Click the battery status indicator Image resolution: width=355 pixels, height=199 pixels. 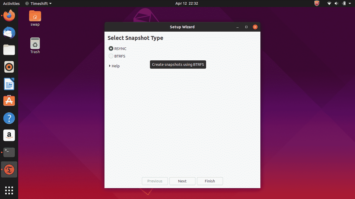pyautogui.click(x=344, y=4)
